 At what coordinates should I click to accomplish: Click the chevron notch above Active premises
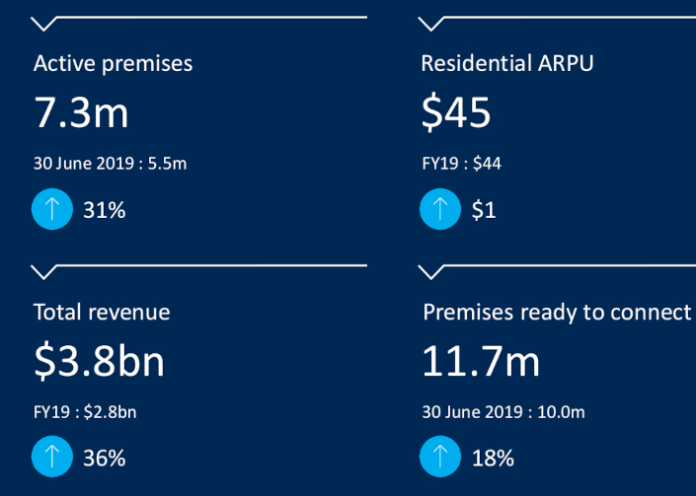click(44, 24)
